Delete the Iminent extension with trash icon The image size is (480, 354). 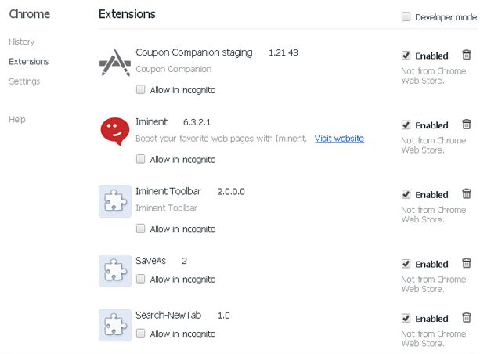467,125
